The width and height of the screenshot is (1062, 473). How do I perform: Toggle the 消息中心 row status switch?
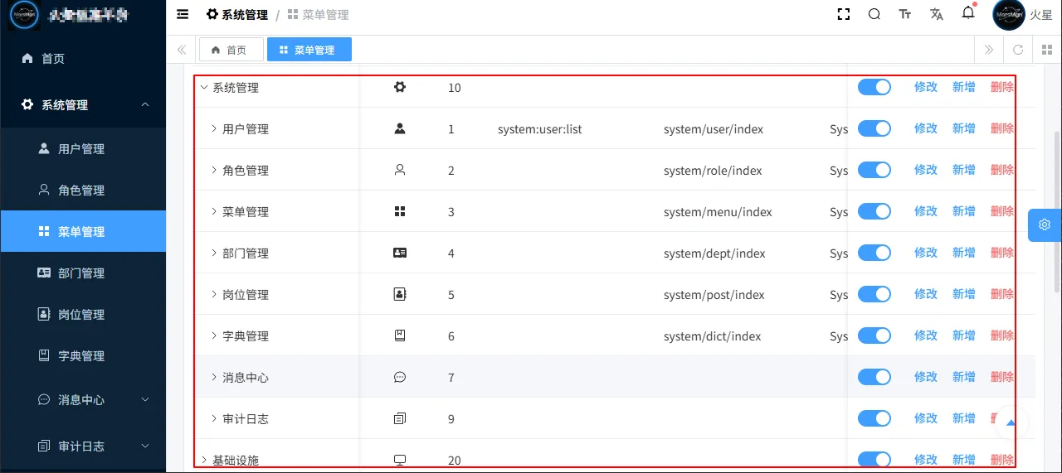pos(874,377)
